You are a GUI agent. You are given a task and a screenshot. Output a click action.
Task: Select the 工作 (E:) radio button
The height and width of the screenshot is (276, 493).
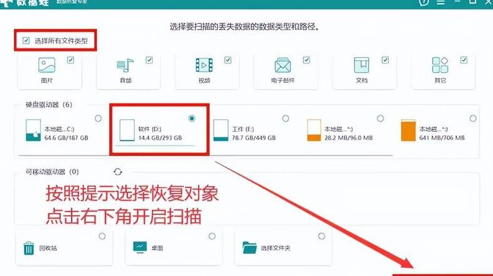(286, 119)
